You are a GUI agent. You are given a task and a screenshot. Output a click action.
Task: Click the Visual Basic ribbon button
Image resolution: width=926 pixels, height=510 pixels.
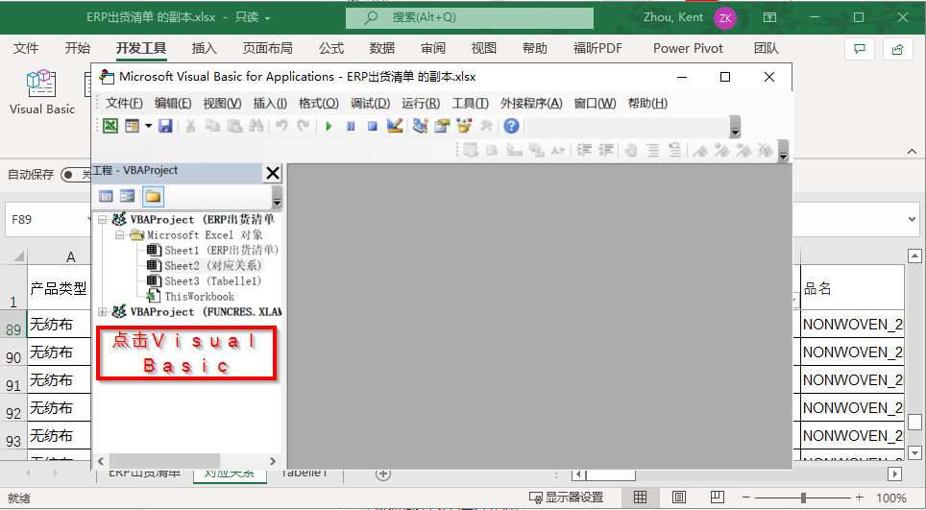(x=42, y=92)
